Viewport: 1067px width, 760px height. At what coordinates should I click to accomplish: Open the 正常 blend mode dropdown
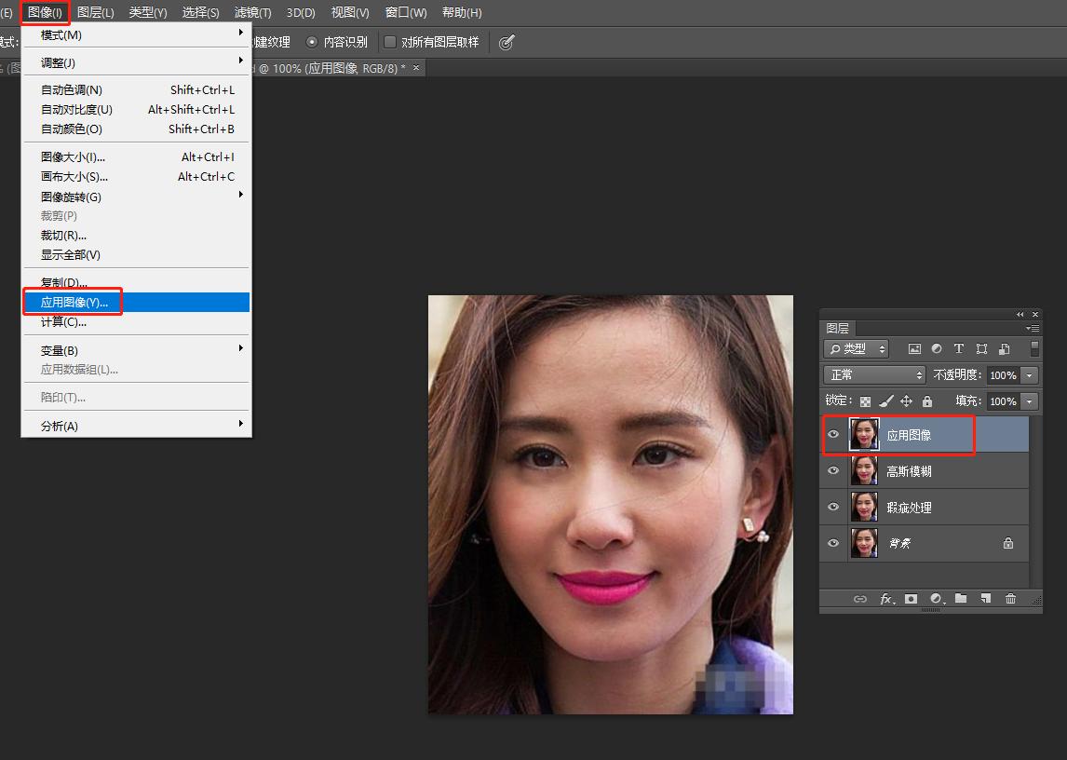(x=873, y=374)
